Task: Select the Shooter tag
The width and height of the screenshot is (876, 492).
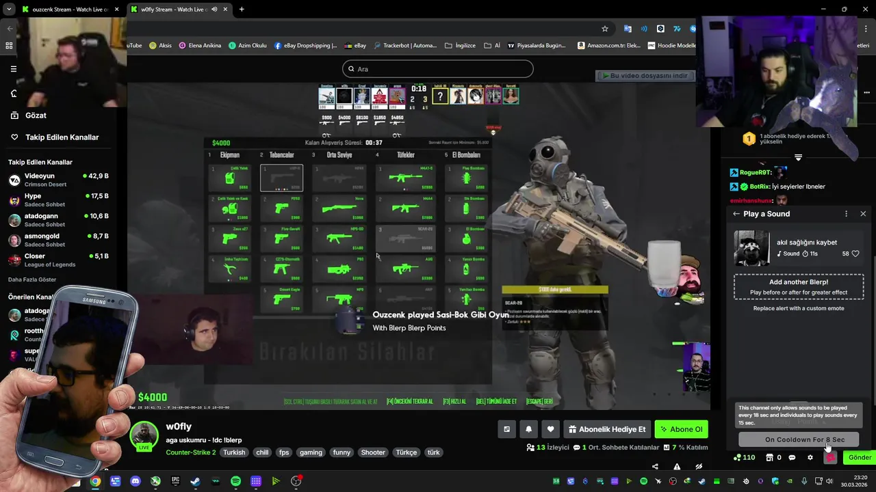Action: pyautogui.click(x=373, y=452)
